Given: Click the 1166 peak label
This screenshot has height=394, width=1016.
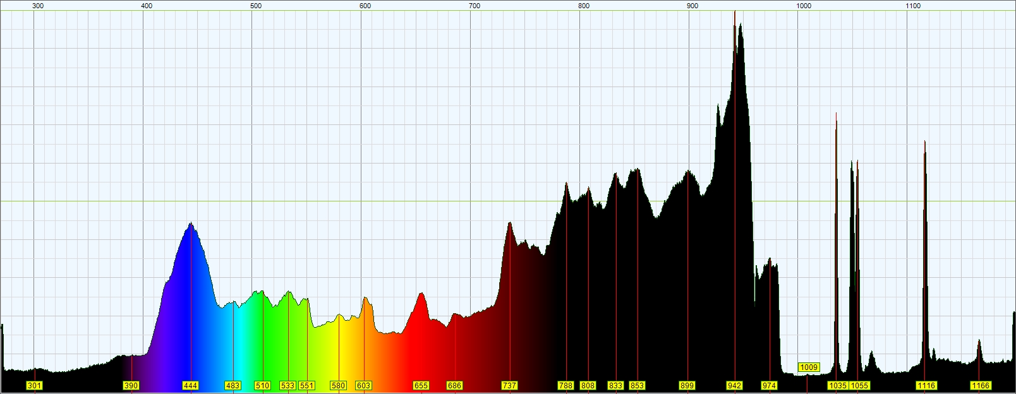Looking at the screenshot, I should pos(981,385).
